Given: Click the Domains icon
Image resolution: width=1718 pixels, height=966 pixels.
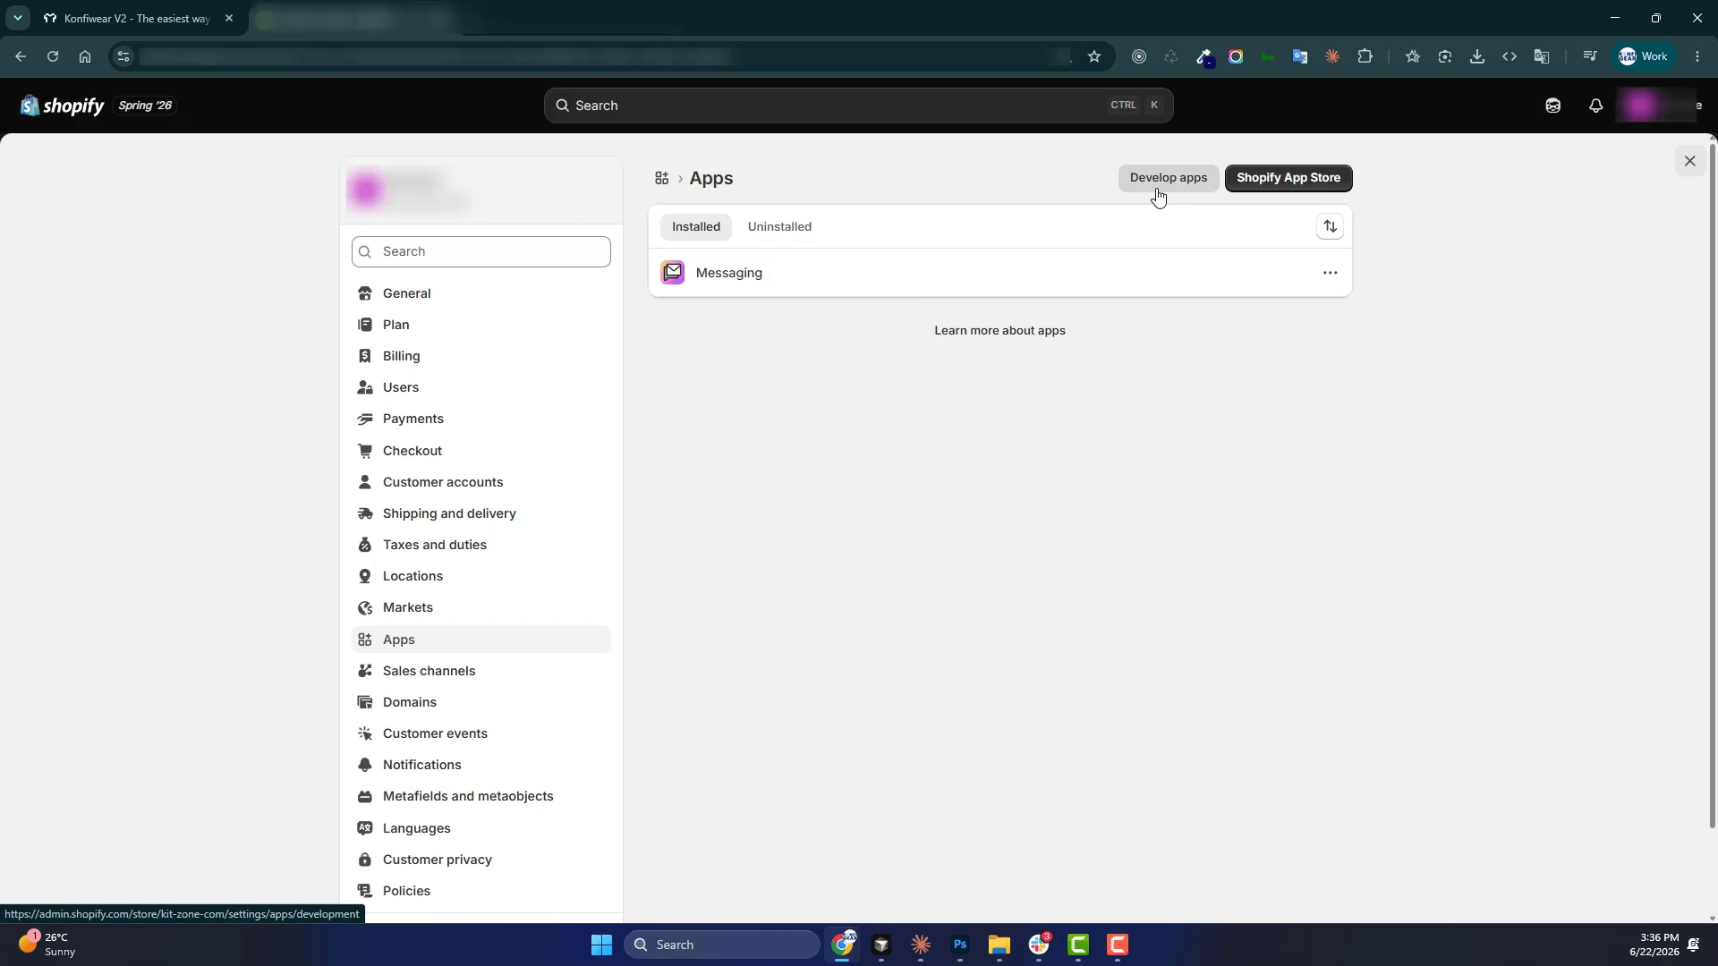Looking at the screenshot, I should coord(365,702).
